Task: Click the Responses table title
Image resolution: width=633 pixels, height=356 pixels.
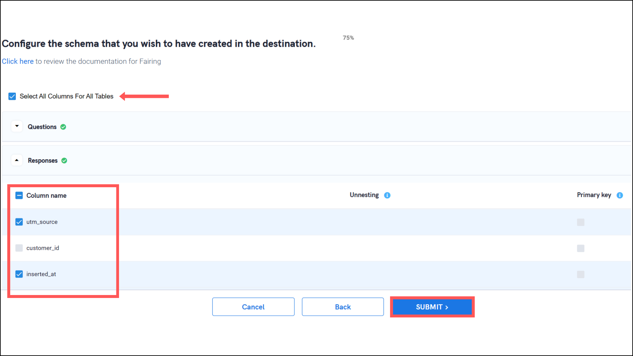Action: click(x=43, y=161)
